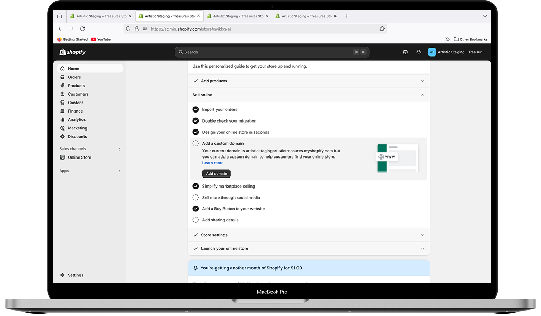Click the permissions icon in address bar
The width and height of the screenshot is (541, 316).
[145, 29]
